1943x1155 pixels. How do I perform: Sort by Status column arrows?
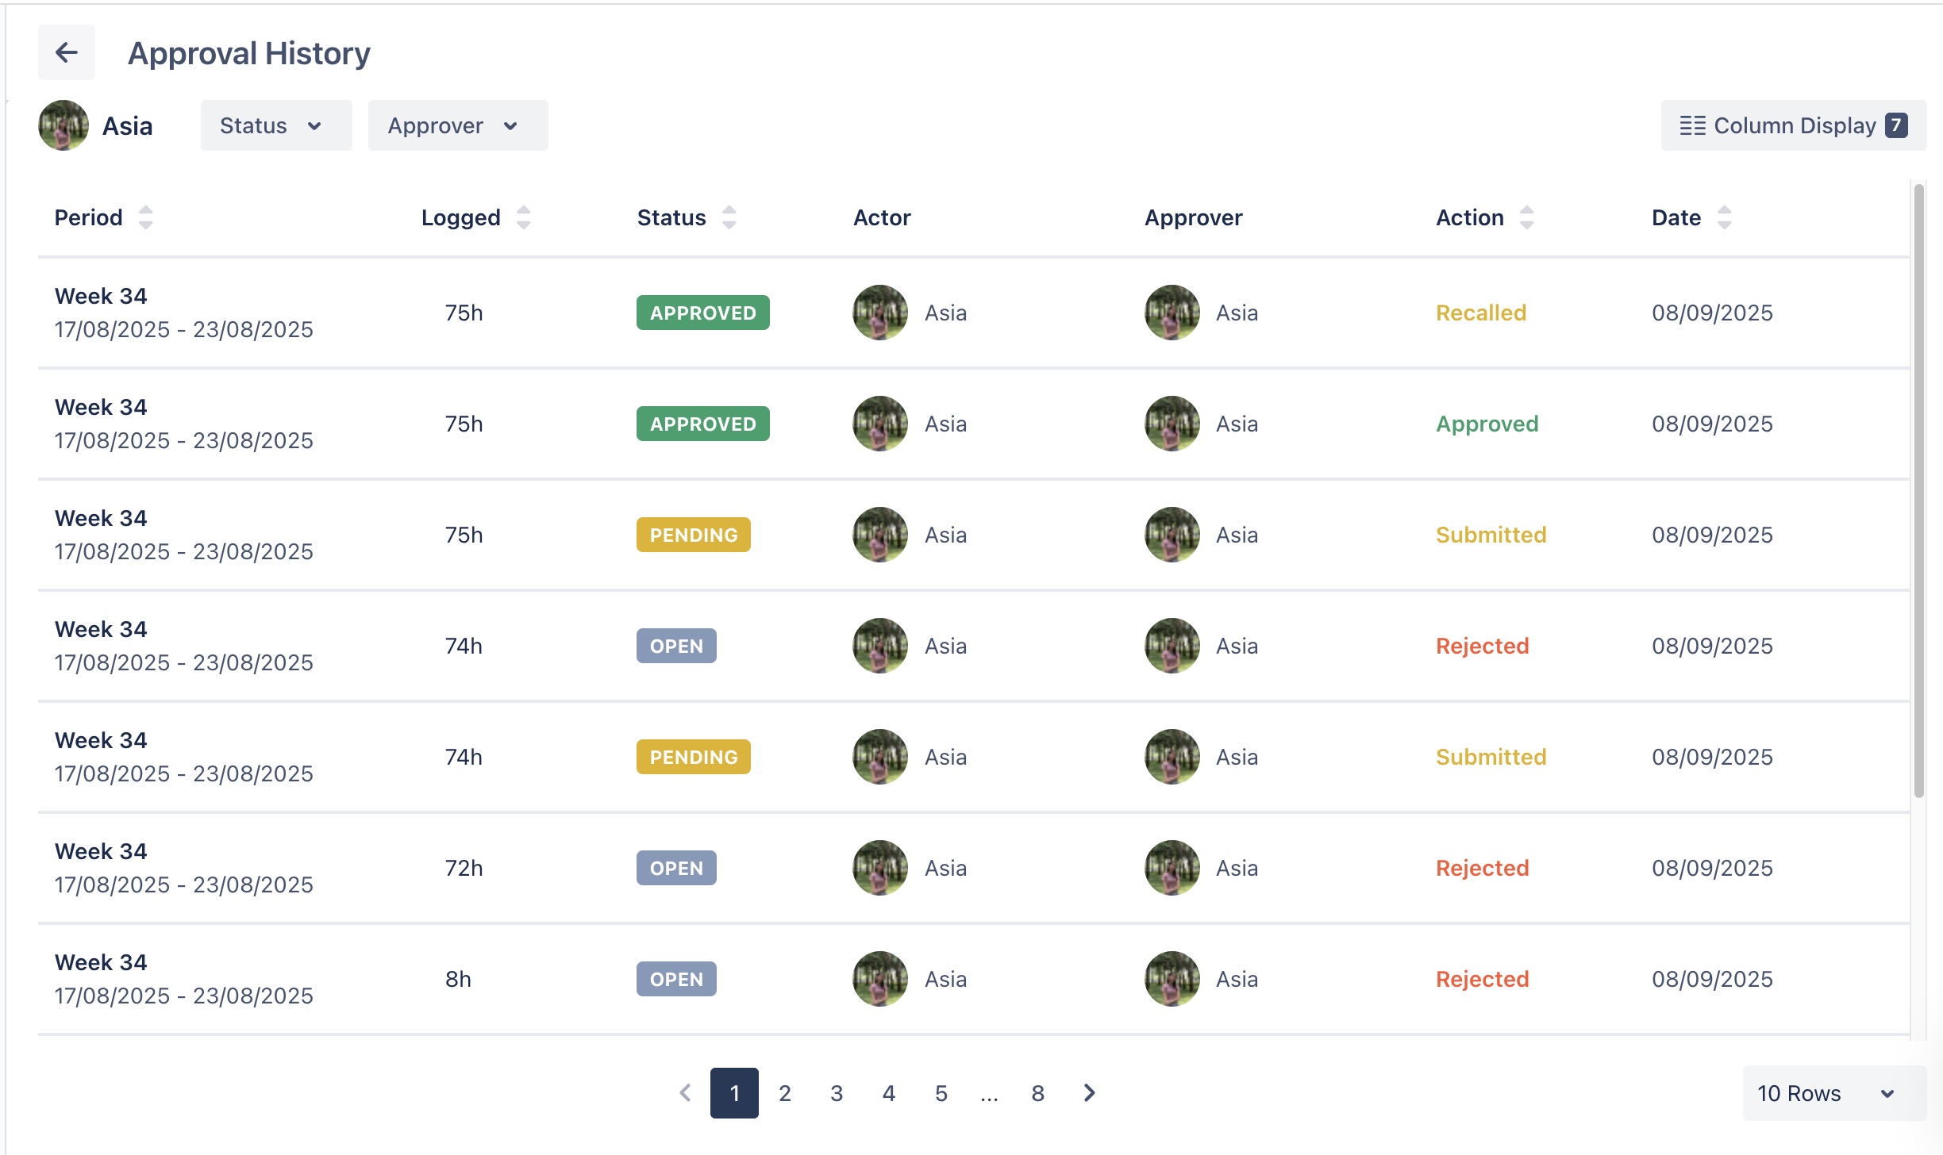(729, 217)
